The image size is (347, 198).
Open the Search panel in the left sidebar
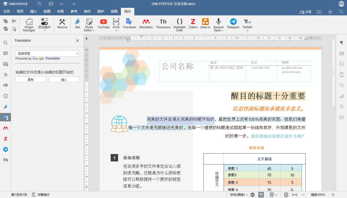pos(5,43)
